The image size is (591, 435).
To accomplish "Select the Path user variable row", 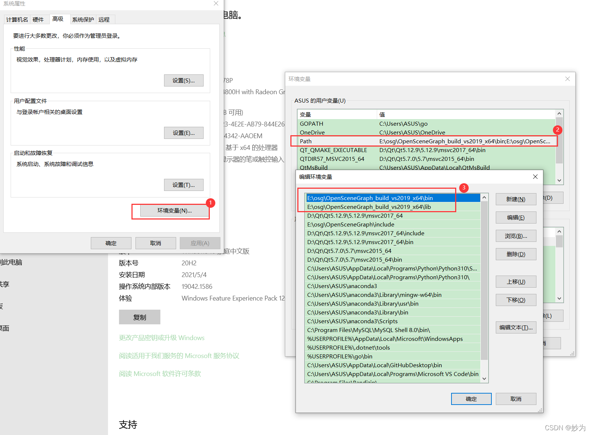I will point(427,141).
